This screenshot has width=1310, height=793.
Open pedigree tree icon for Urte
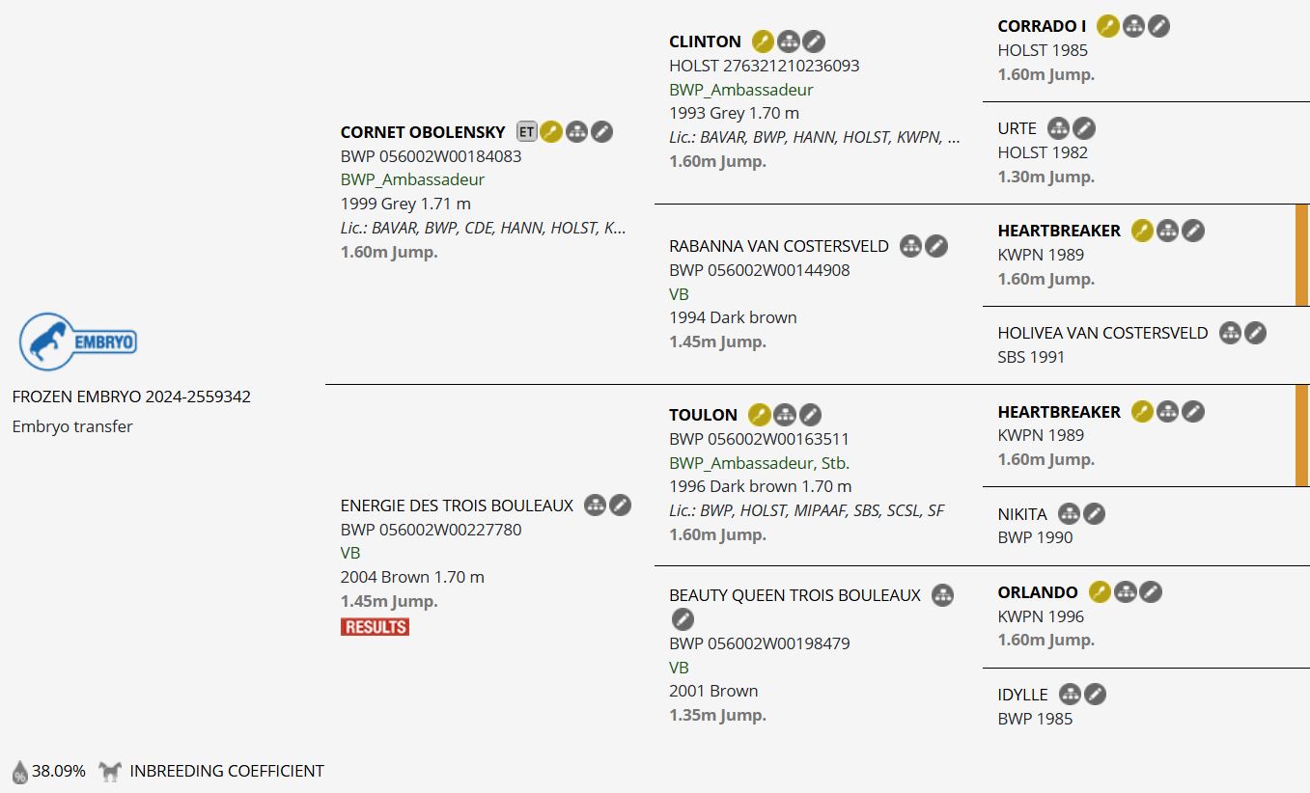pos(1059,128)
